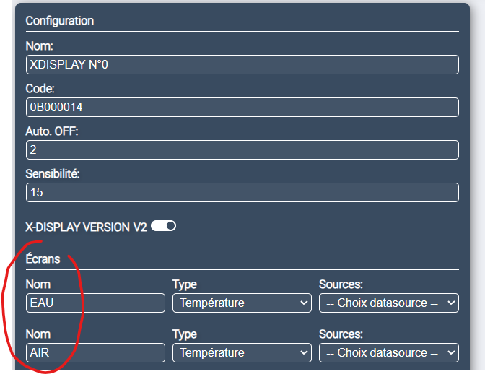Viewport: 485px width, 374px height.
Task: Select the Sensibilité input with value 15
Action: [242, 192]
